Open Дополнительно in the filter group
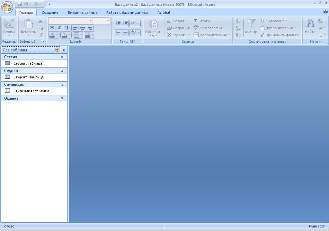Image resolution: width=329 pixels, height=231 pixels. 278,28
